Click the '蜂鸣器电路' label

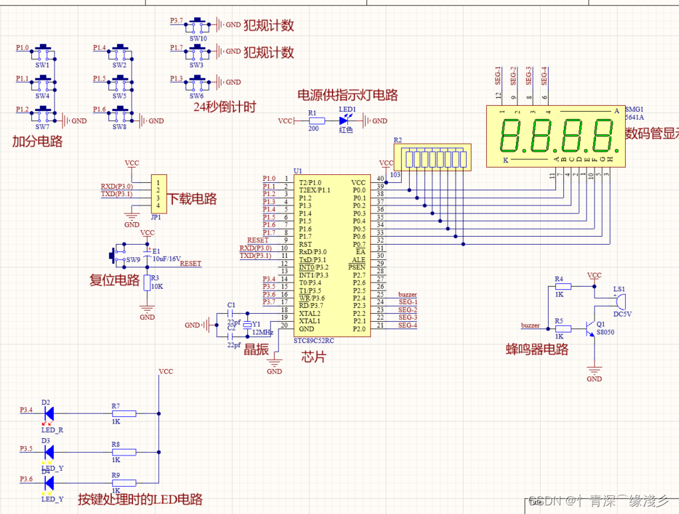pyautogui.click(x=537, y=350)
